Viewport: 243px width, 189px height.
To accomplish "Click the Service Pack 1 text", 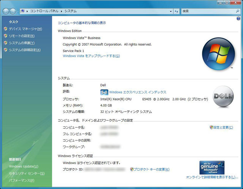I will point(73,51).
